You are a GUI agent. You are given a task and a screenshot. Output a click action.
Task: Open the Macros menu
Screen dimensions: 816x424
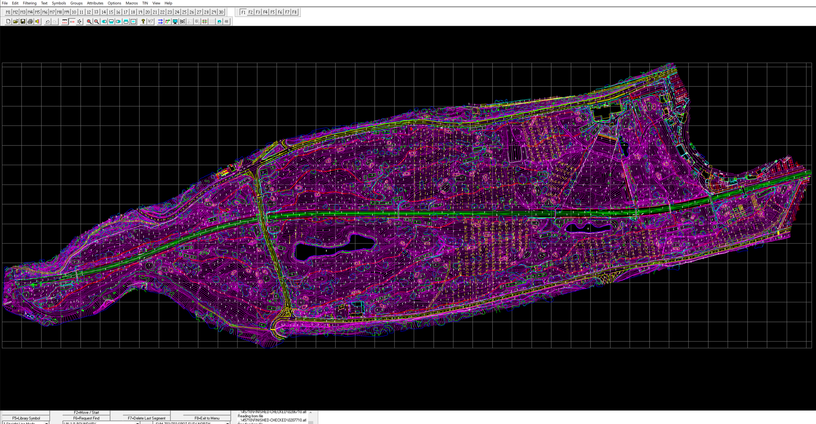132,3
